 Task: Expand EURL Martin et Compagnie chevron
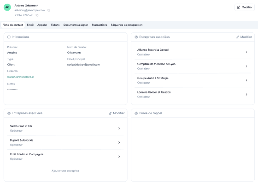(x=119, y=157)
